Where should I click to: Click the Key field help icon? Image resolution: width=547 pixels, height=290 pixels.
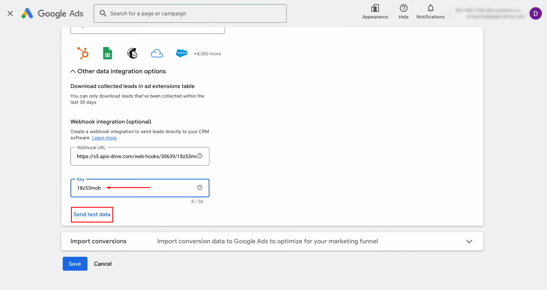(200, 187)
